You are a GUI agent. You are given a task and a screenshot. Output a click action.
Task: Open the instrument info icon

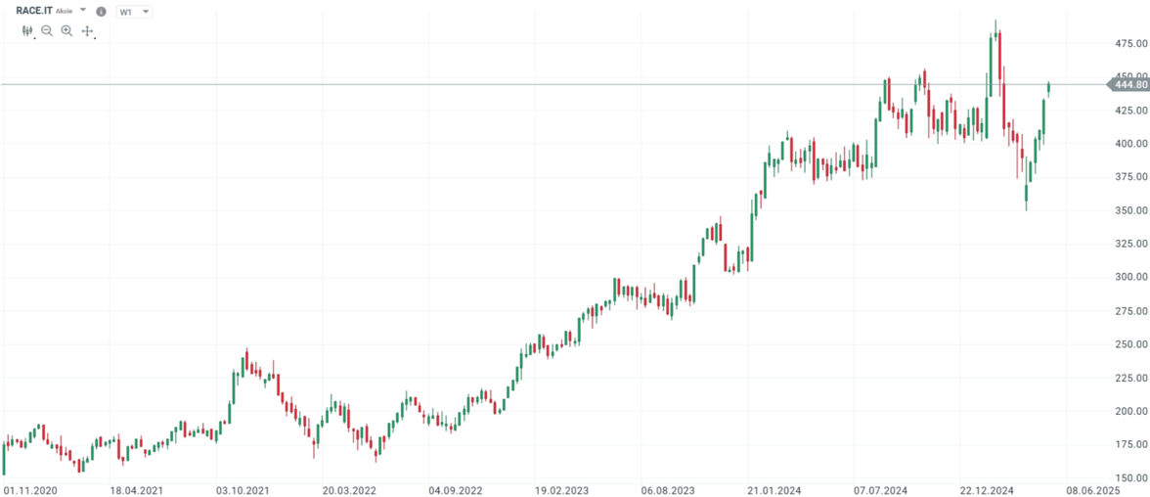tap(101, 12)
